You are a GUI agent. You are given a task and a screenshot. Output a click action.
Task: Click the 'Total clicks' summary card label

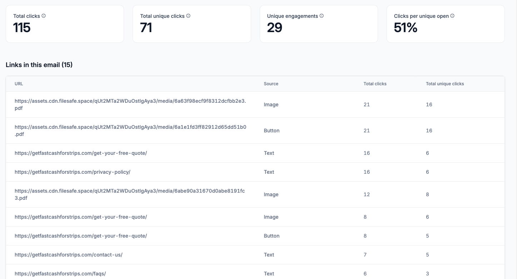point(27,16)
